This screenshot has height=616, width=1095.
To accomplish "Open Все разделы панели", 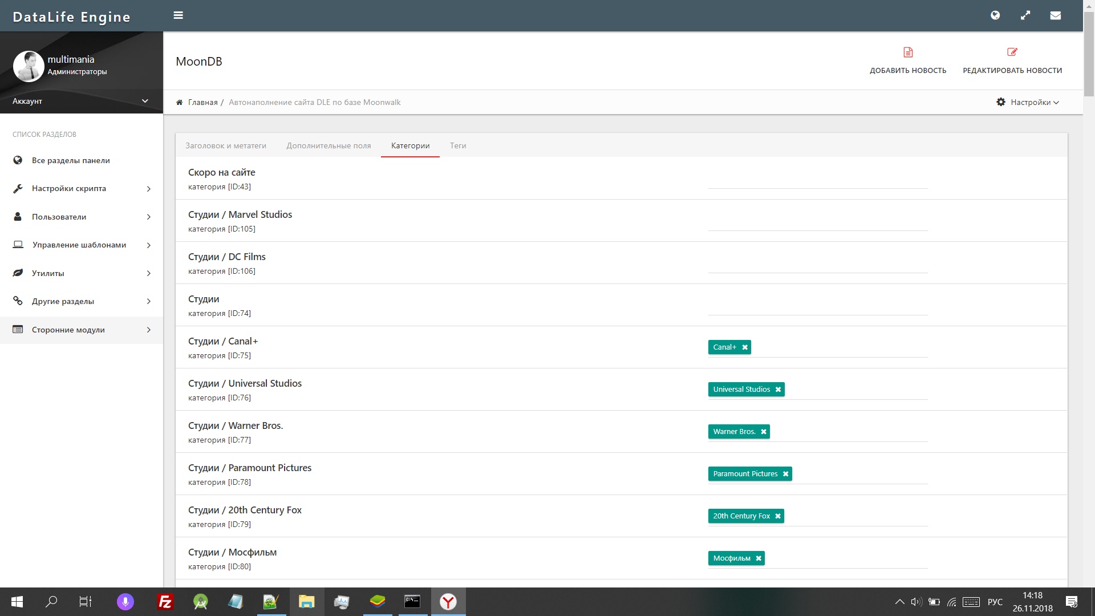I will (71, 160).
